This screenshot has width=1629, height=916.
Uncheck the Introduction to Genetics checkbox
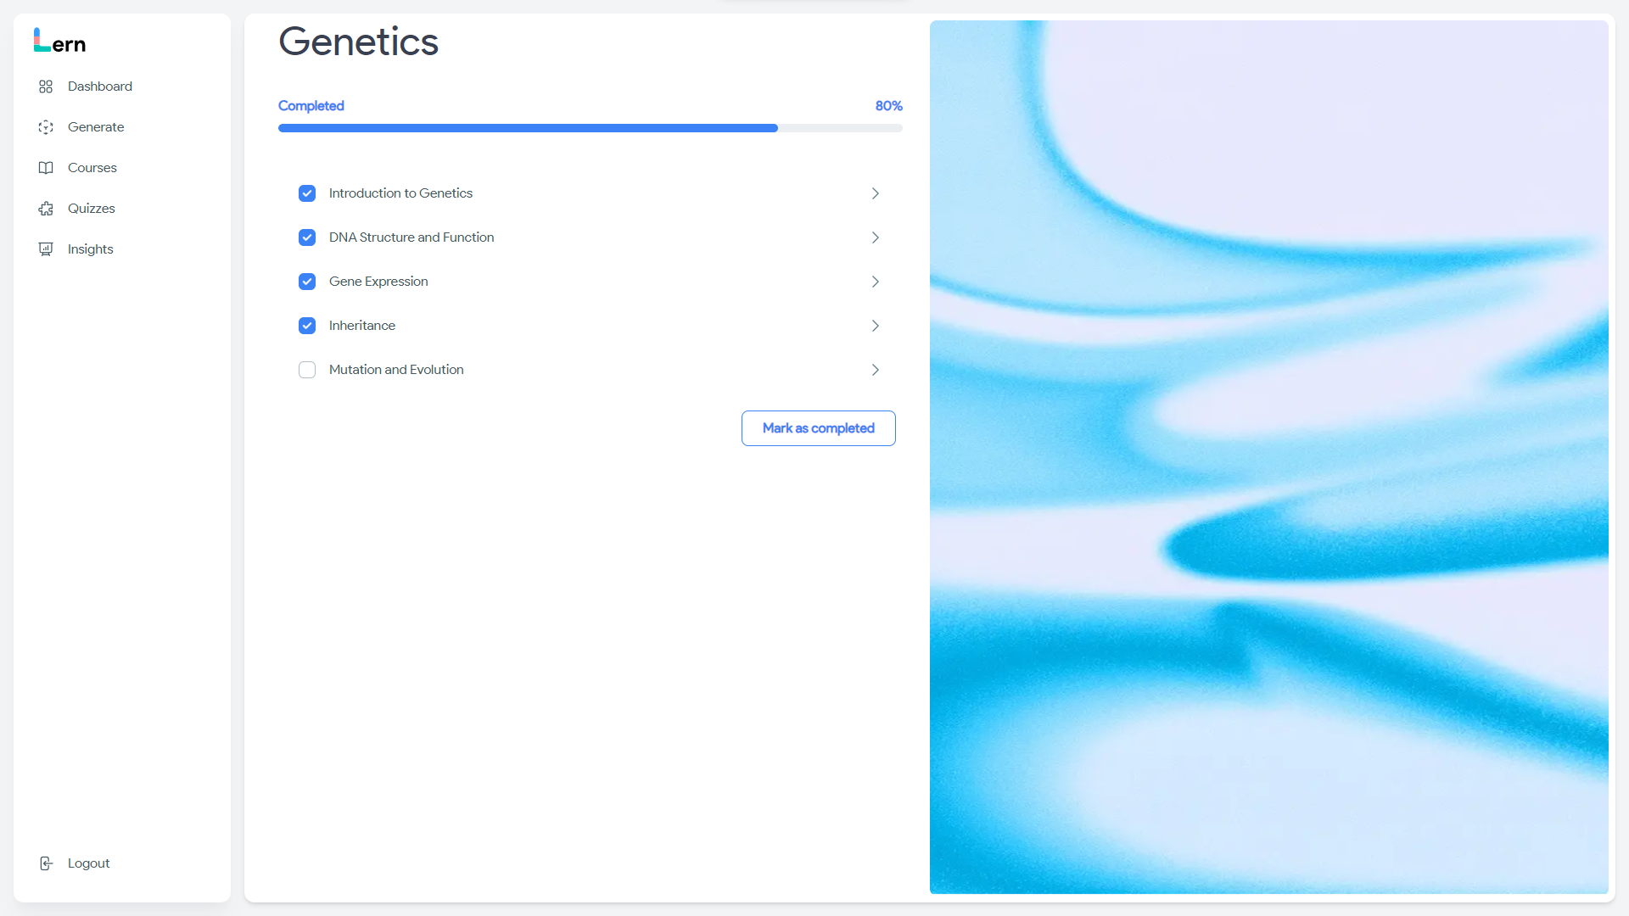tap(307, 193)
